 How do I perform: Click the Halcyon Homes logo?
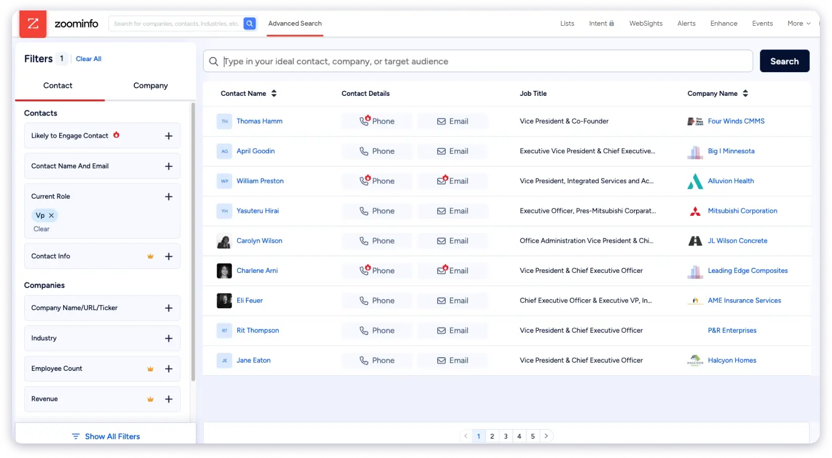[x=695, y=361]
